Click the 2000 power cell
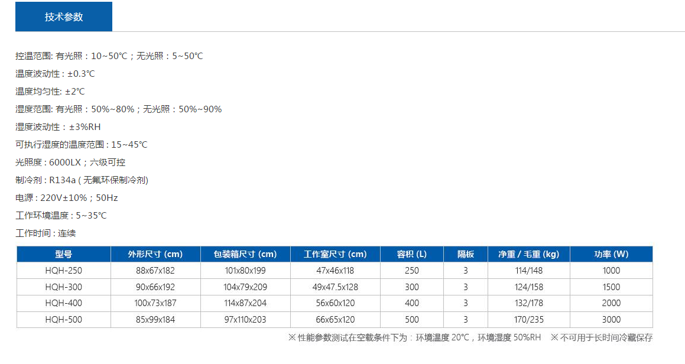The height and width of the screenshot is (364, 685). point(612,303)
